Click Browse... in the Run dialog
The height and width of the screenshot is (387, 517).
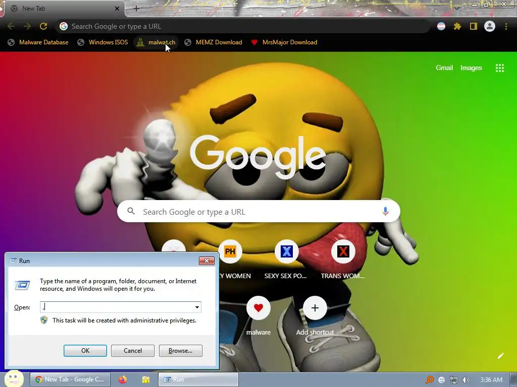click(180, 351)
